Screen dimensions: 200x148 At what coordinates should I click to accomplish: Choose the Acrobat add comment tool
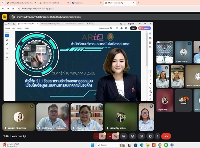[x=7, y=40]
